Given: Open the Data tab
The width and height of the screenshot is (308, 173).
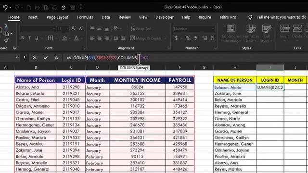Looking at the screenshot, I should click(106, 17).
